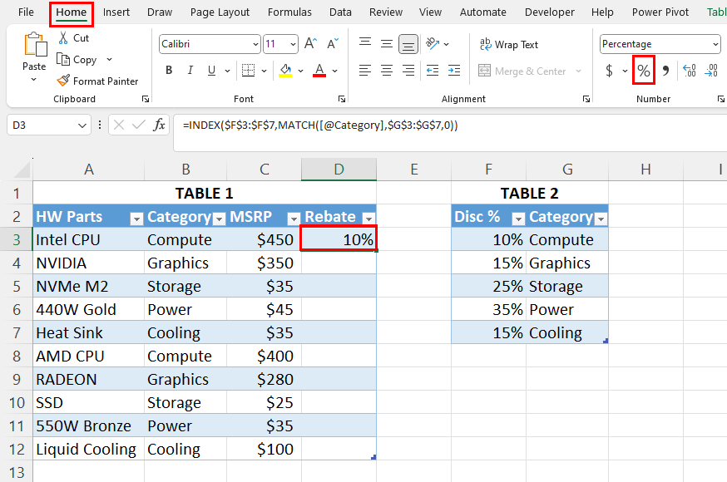Click the Center text icon
The width and height of the screenshot is (727, 482).
(x=387, y=71)
